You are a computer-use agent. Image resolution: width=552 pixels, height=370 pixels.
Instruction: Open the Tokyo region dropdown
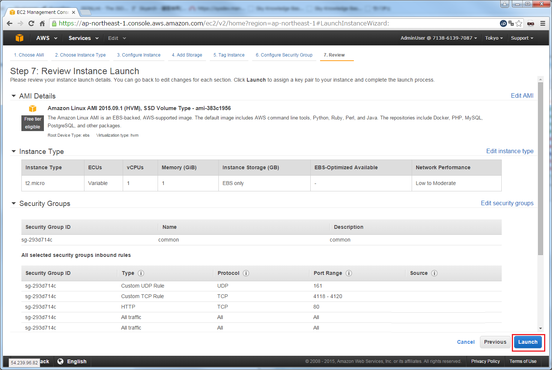point(494,38)
